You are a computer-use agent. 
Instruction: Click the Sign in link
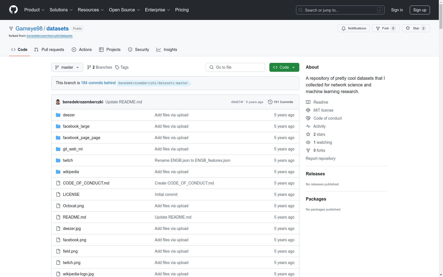[x=397, y=10]
